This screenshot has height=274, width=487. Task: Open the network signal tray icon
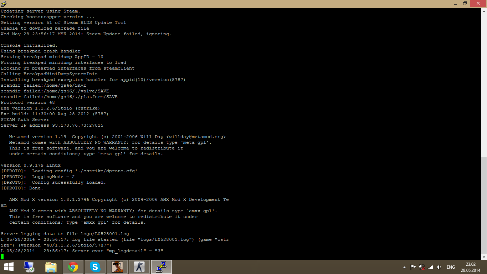[x=430, y=267]
